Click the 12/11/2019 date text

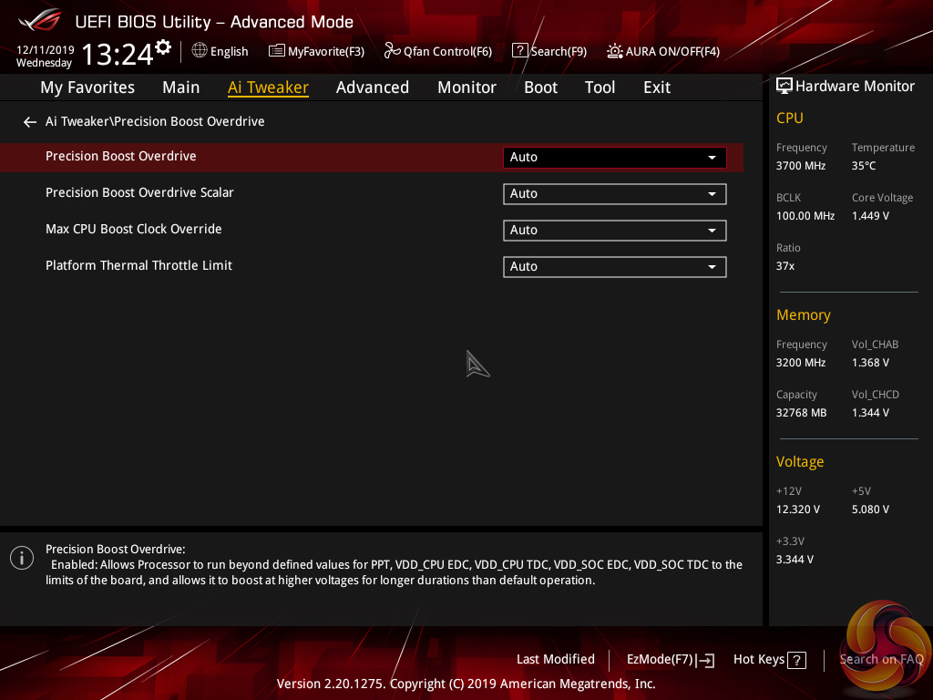coord(46,50)
